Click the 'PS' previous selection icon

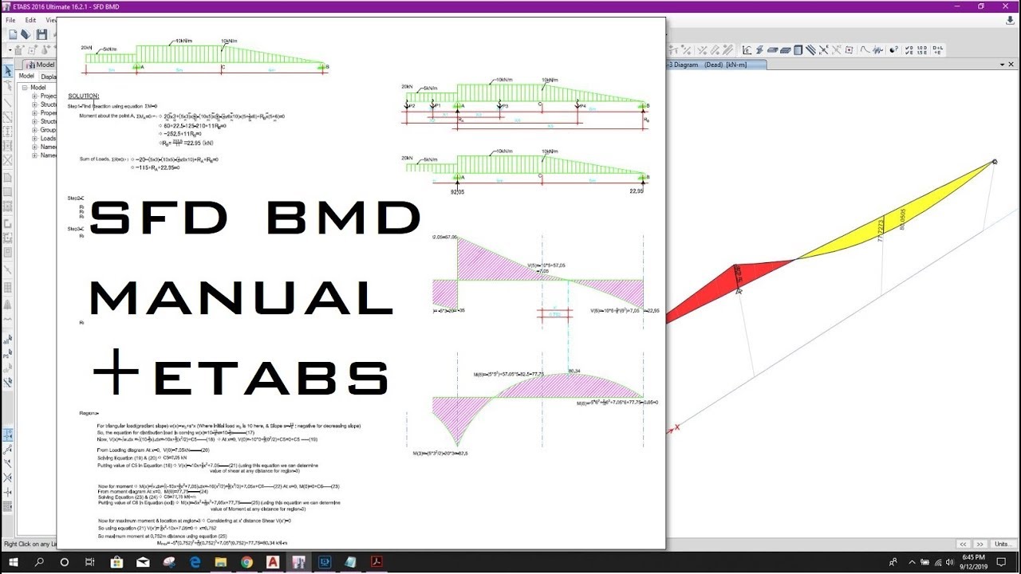pyautogui.click(x=8, y=356)
